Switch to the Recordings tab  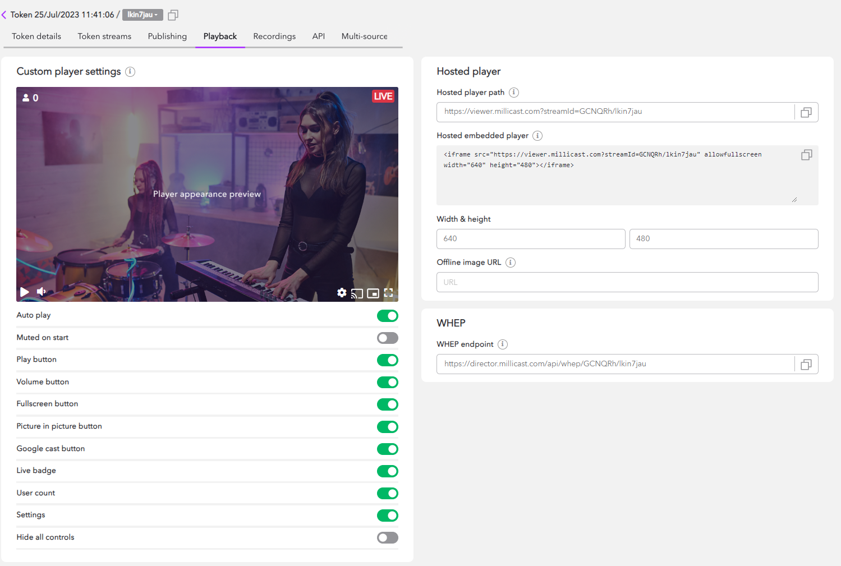(x=274, y=36)
